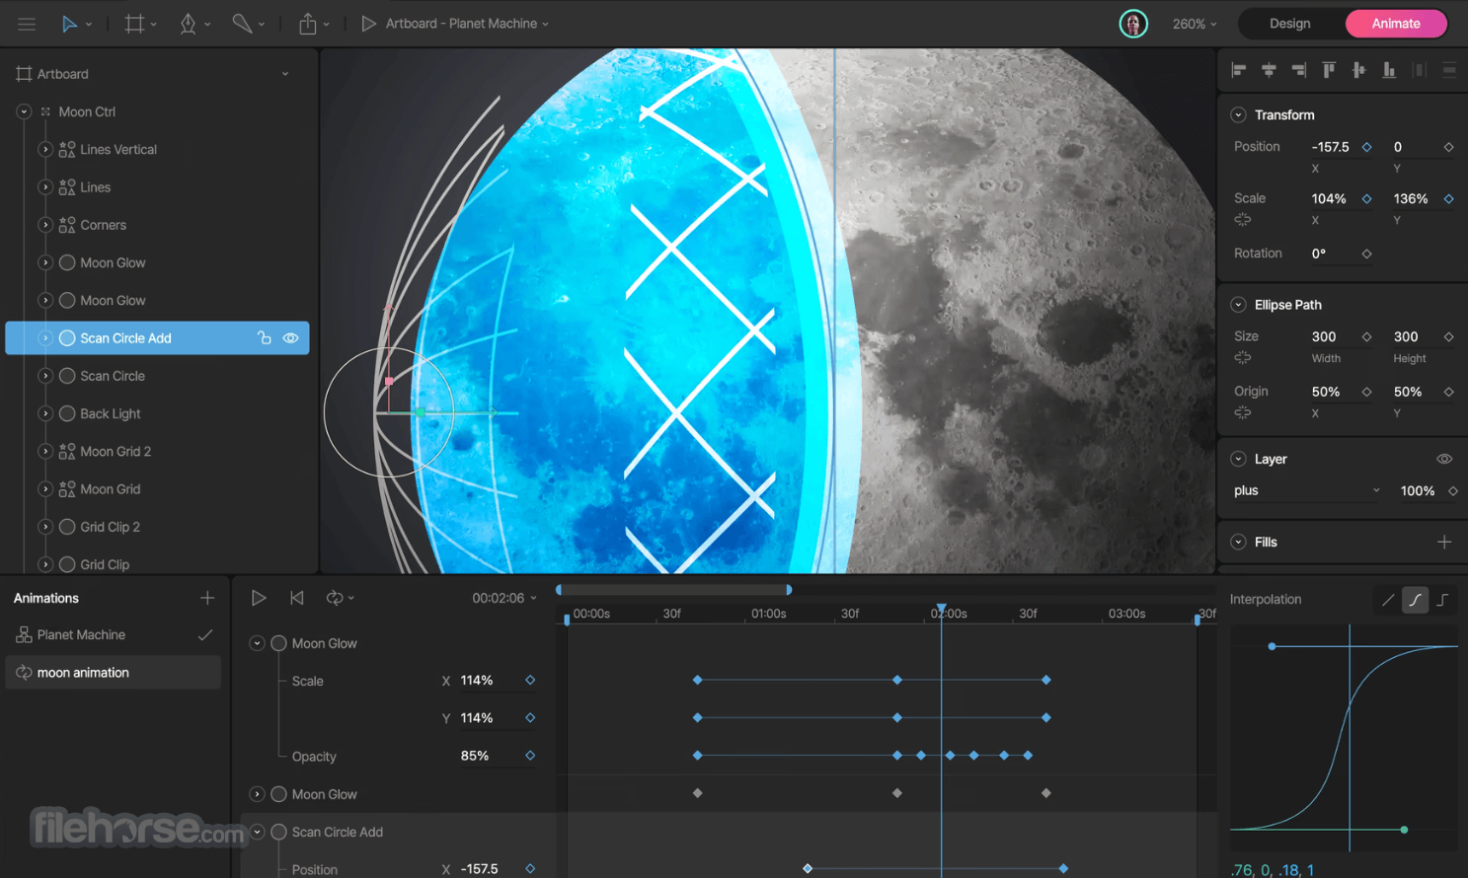Viewport: 1468px width, 878px height.
Task: Click the lower interpolation curve handle
Action: point(1404,831)
